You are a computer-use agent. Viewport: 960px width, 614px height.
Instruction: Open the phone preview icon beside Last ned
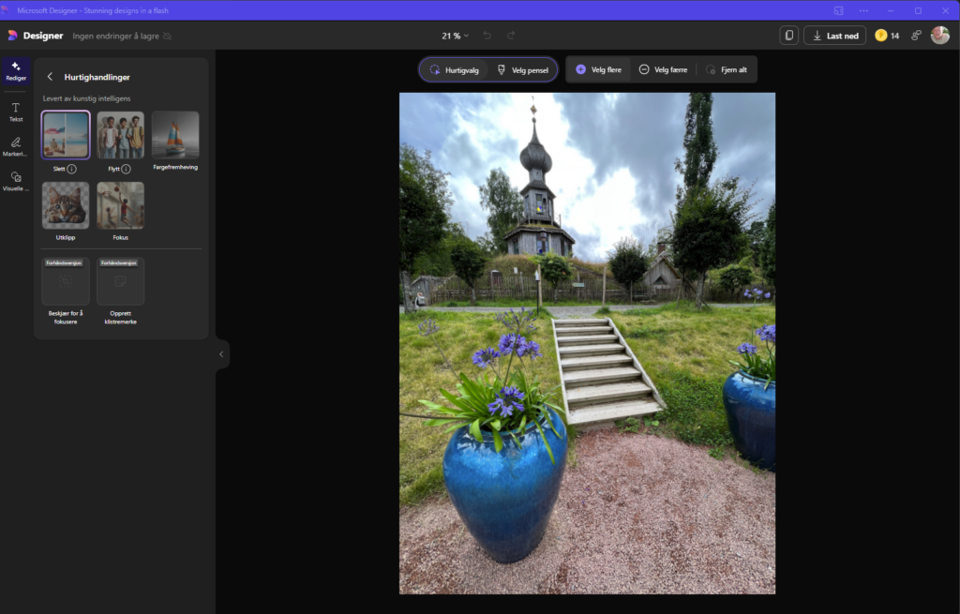point(789,36)
